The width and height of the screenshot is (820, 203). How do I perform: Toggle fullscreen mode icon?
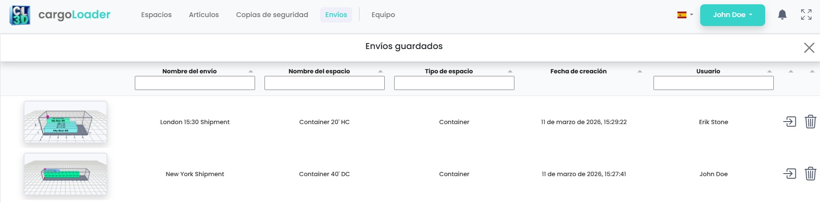(806, 15)
